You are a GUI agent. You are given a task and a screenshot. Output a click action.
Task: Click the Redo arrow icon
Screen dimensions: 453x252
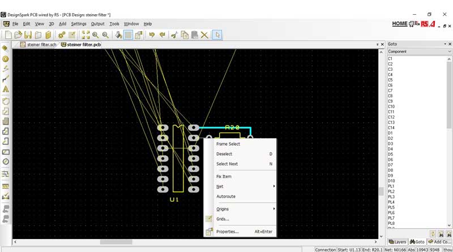[x=163, y=35]
